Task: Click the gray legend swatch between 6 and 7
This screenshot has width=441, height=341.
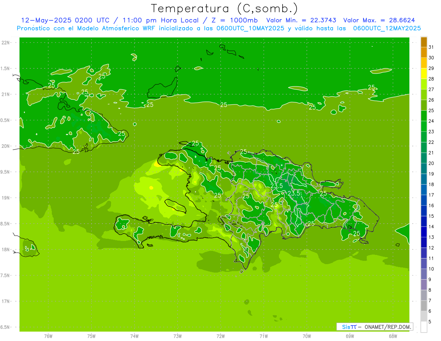Action: (424, 306)
